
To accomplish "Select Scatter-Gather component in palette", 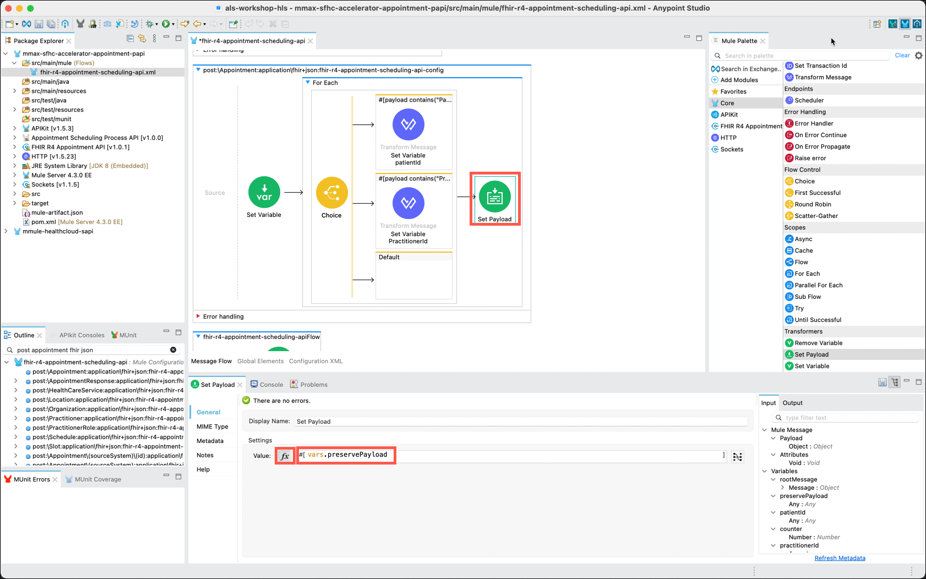I will point(811,216).
